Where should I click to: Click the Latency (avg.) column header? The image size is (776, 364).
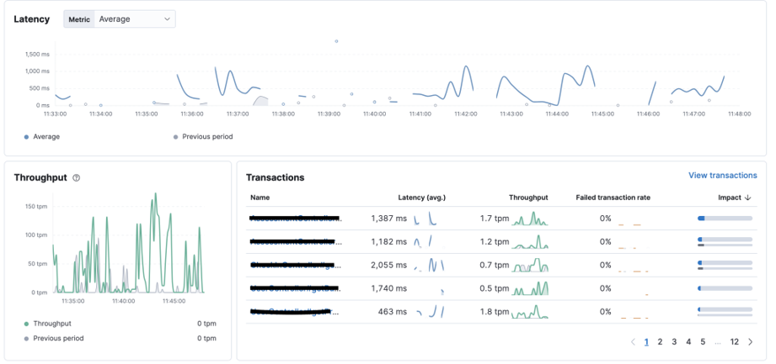pyautogui.click(x=422, y=197)
